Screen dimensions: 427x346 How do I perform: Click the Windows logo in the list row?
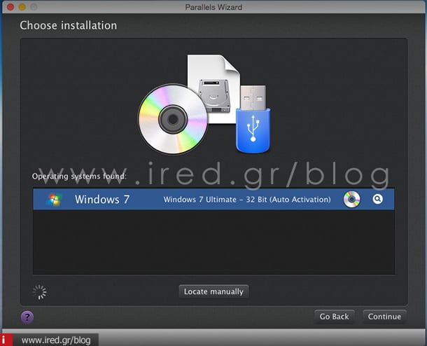[54, 200]
